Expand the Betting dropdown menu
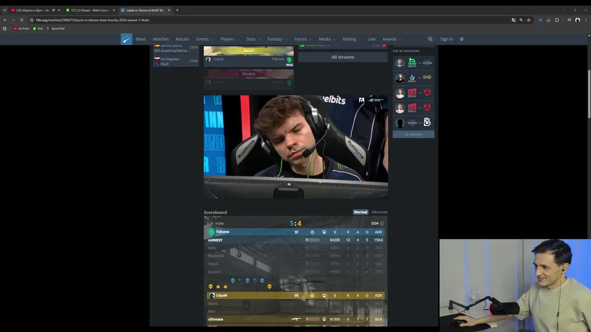 (352, 39)
